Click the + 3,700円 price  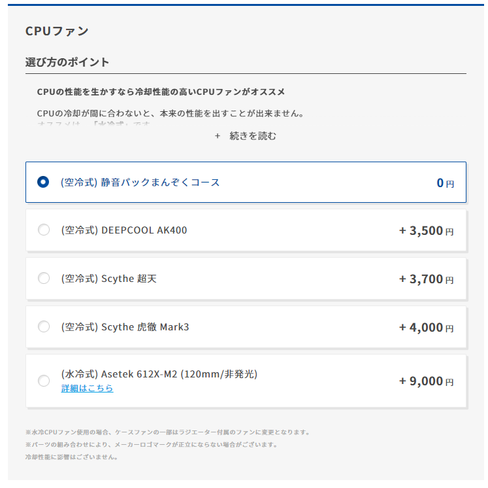[426, 279]
